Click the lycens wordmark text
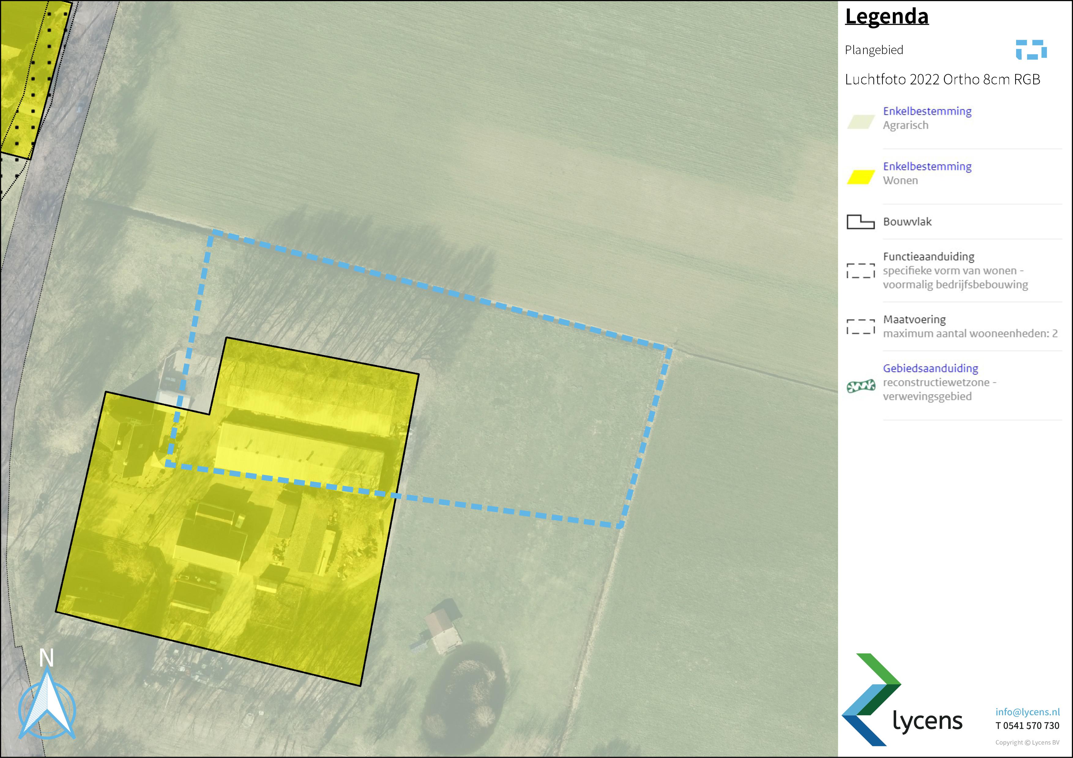Image resolution: width=1073 pixels, height=758 pixels. coord(927,721)
